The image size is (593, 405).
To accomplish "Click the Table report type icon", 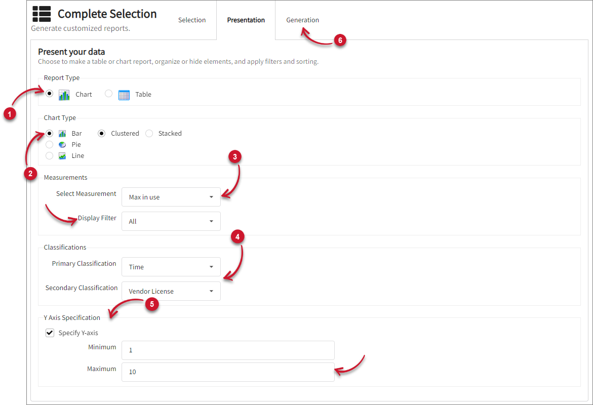I will click(124, 95).
